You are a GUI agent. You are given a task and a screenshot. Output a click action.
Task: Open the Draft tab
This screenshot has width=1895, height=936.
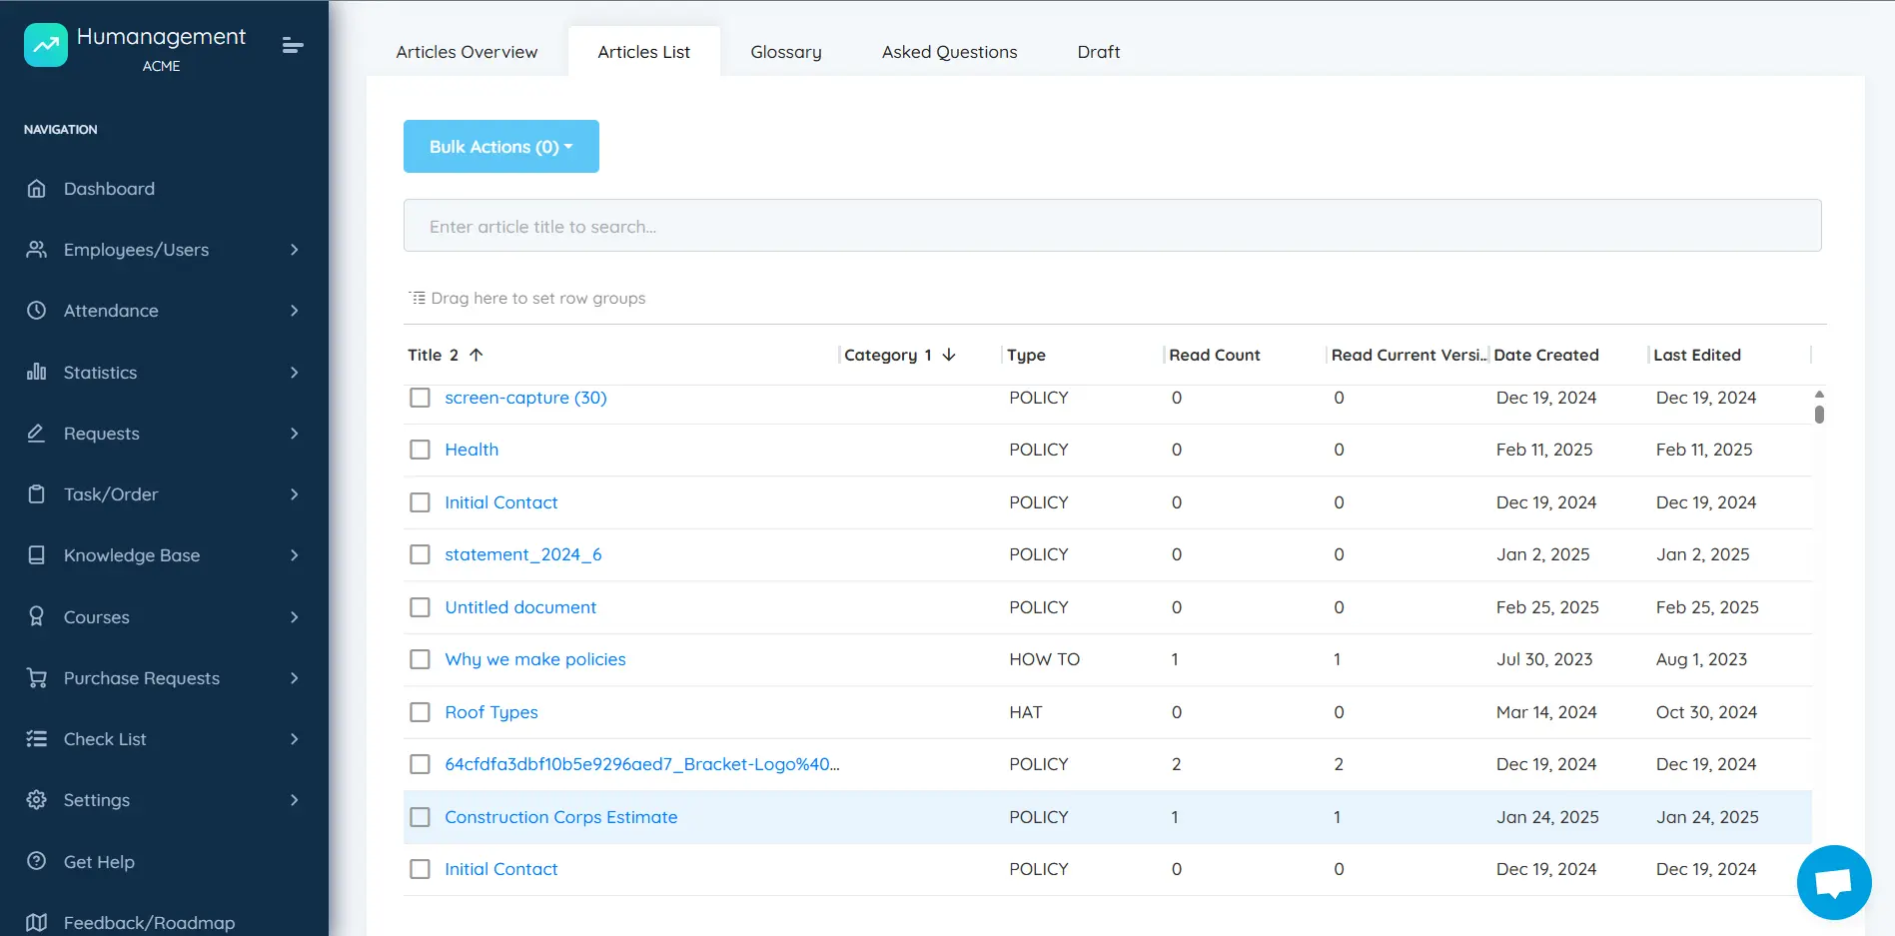click(1099, 52)
